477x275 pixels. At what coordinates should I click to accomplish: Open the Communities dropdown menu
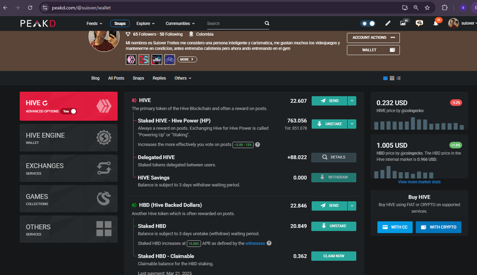pos(180,24)
